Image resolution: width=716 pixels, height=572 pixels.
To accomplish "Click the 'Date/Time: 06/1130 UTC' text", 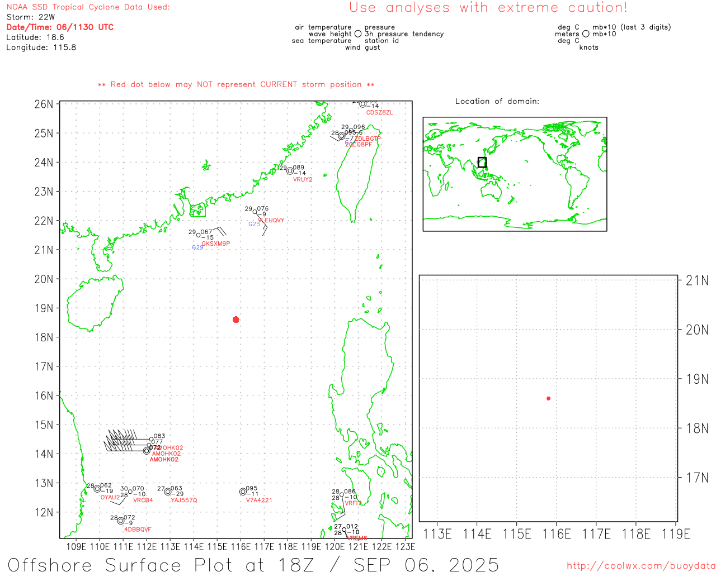I will 60,27.
